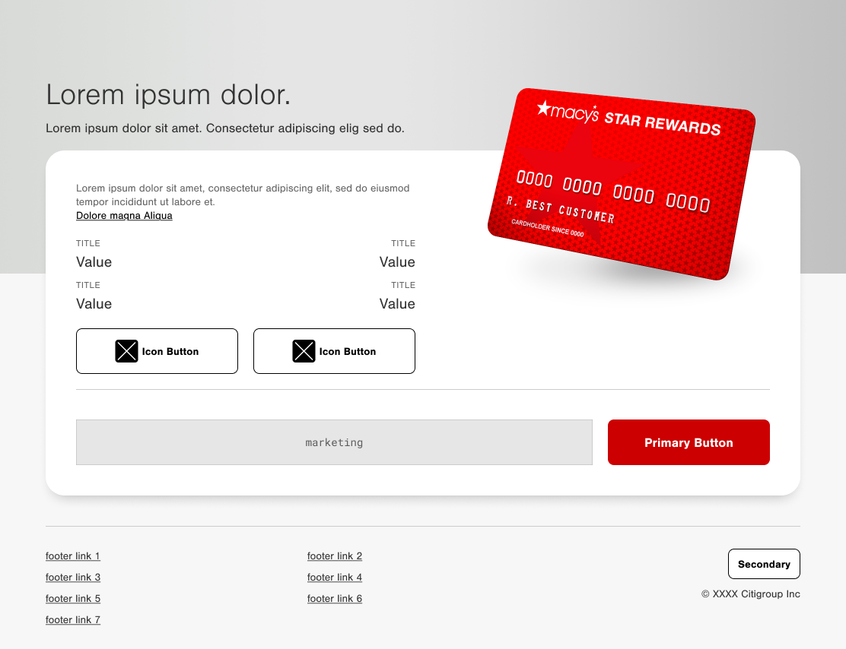Open footer link 5
Viewport: 846px width, 649px height.
(x=73, y=599)
